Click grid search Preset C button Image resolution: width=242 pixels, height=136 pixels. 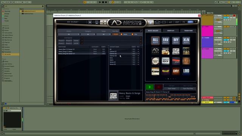coord(61,43)
